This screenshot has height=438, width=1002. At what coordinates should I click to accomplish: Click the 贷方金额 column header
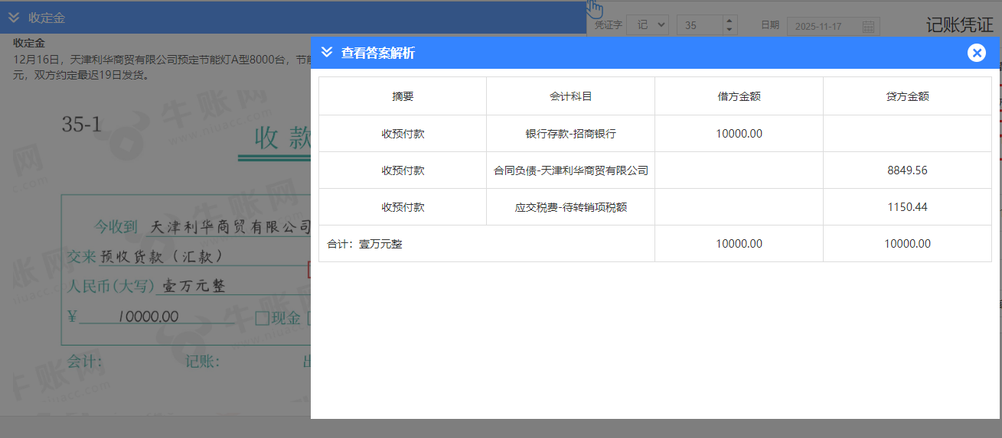coord(907,96)
